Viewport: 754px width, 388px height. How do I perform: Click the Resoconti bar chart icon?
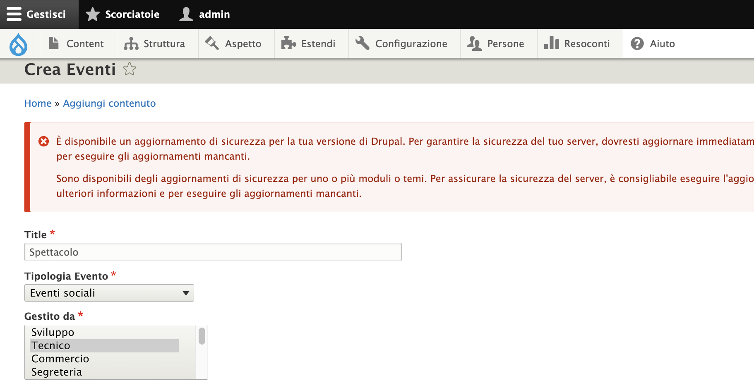pyautogui.click(x=551, y=43)
